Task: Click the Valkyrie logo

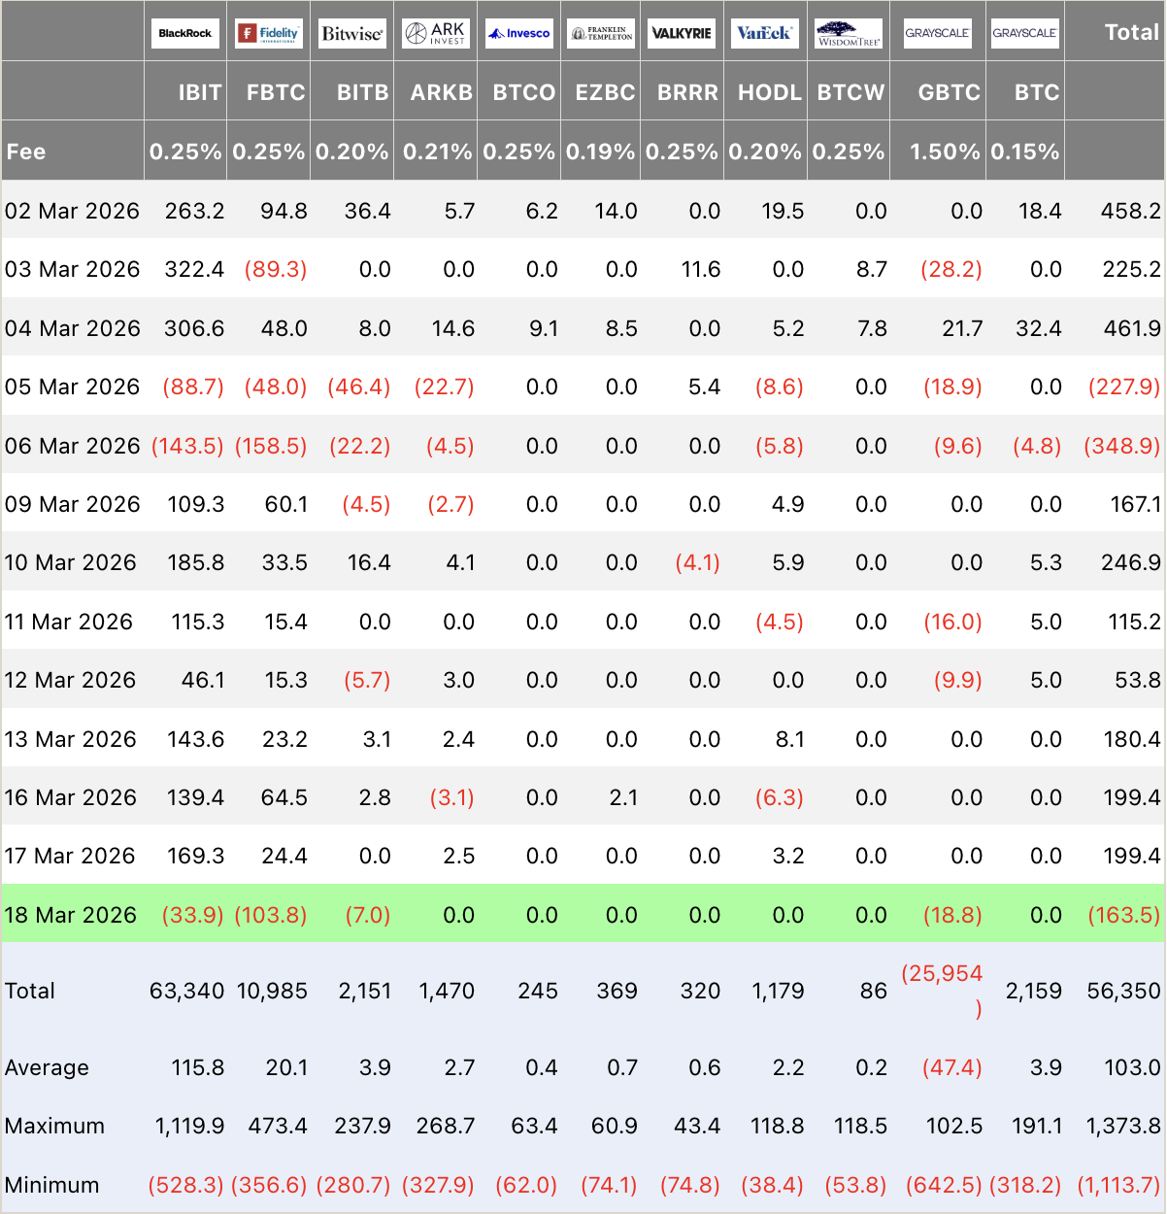Action: (682, 33)
